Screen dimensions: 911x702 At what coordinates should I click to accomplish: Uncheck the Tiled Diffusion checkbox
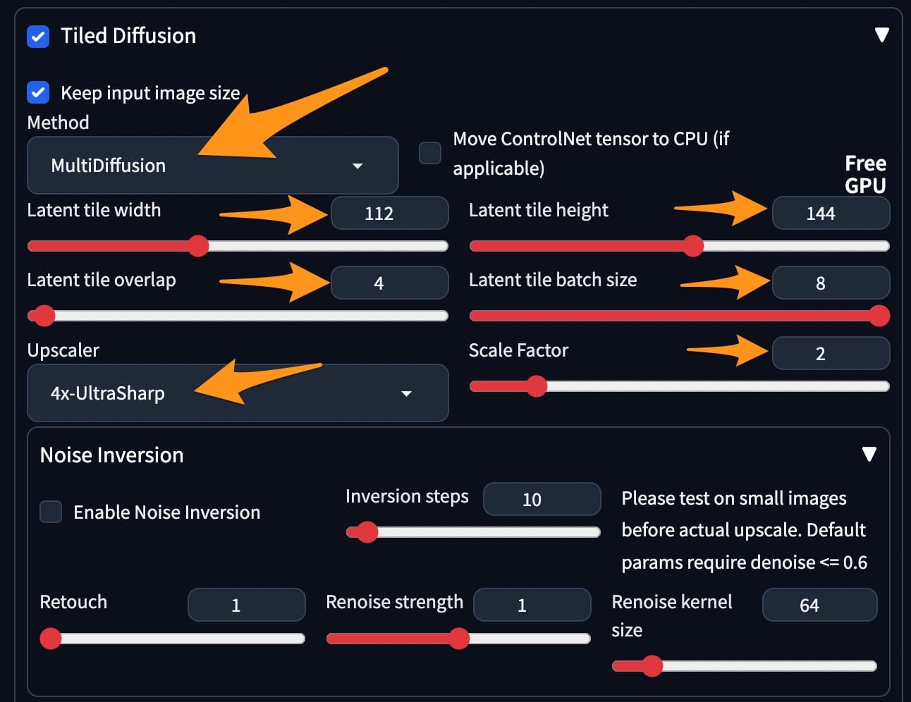point(38,36)
